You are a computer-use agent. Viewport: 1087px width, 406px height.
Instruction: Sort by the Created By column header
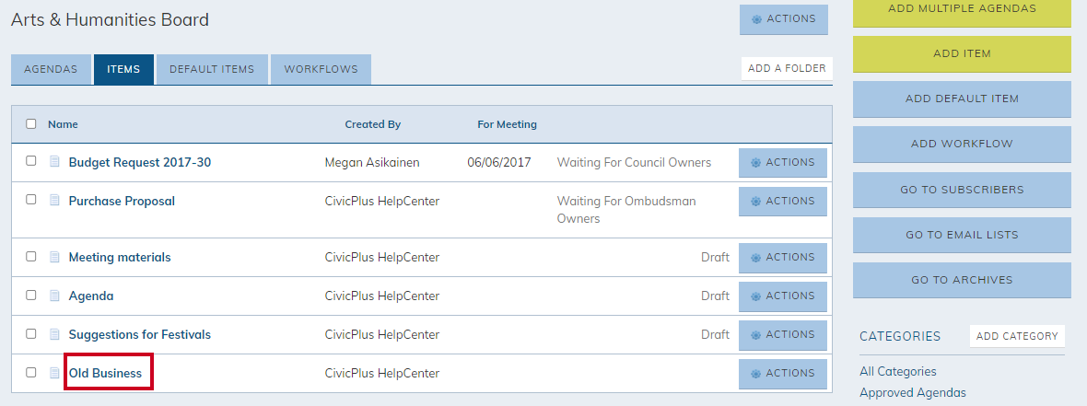373,124
